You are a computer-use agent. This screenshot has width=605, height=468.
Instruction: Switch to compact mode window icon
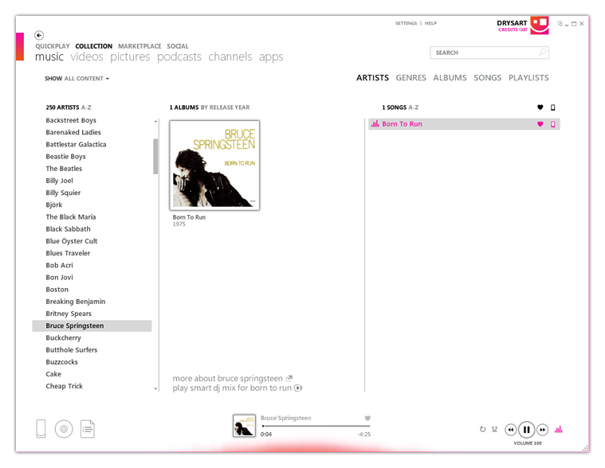560,24
